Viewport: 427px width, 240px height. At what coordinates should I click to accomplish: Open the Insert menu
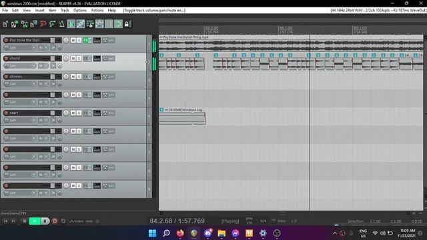(39, 11)
